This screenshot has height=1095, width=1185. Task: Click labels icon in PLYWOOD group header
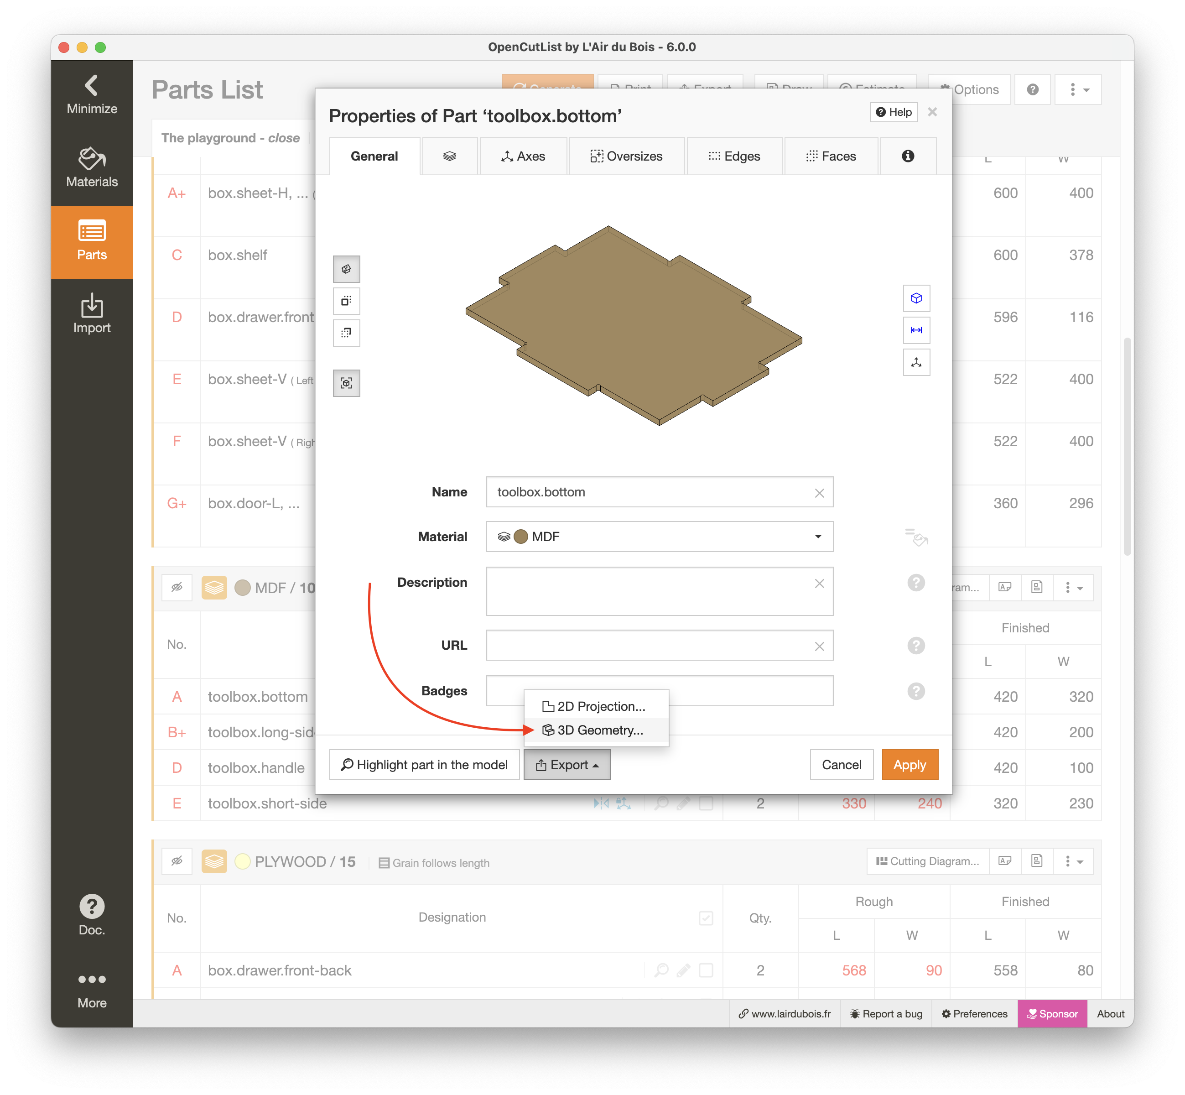[x=1005, y=861]
